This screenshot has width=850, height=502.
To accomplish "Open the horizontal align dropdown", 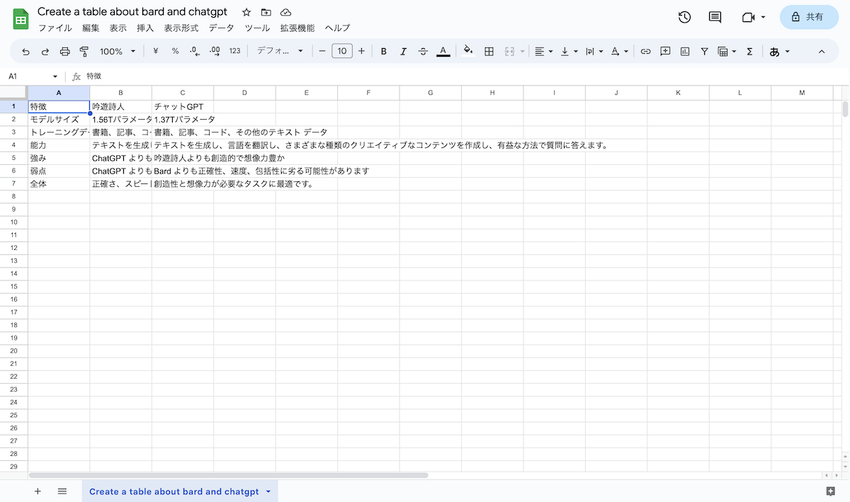I will [x=544, y=51].
